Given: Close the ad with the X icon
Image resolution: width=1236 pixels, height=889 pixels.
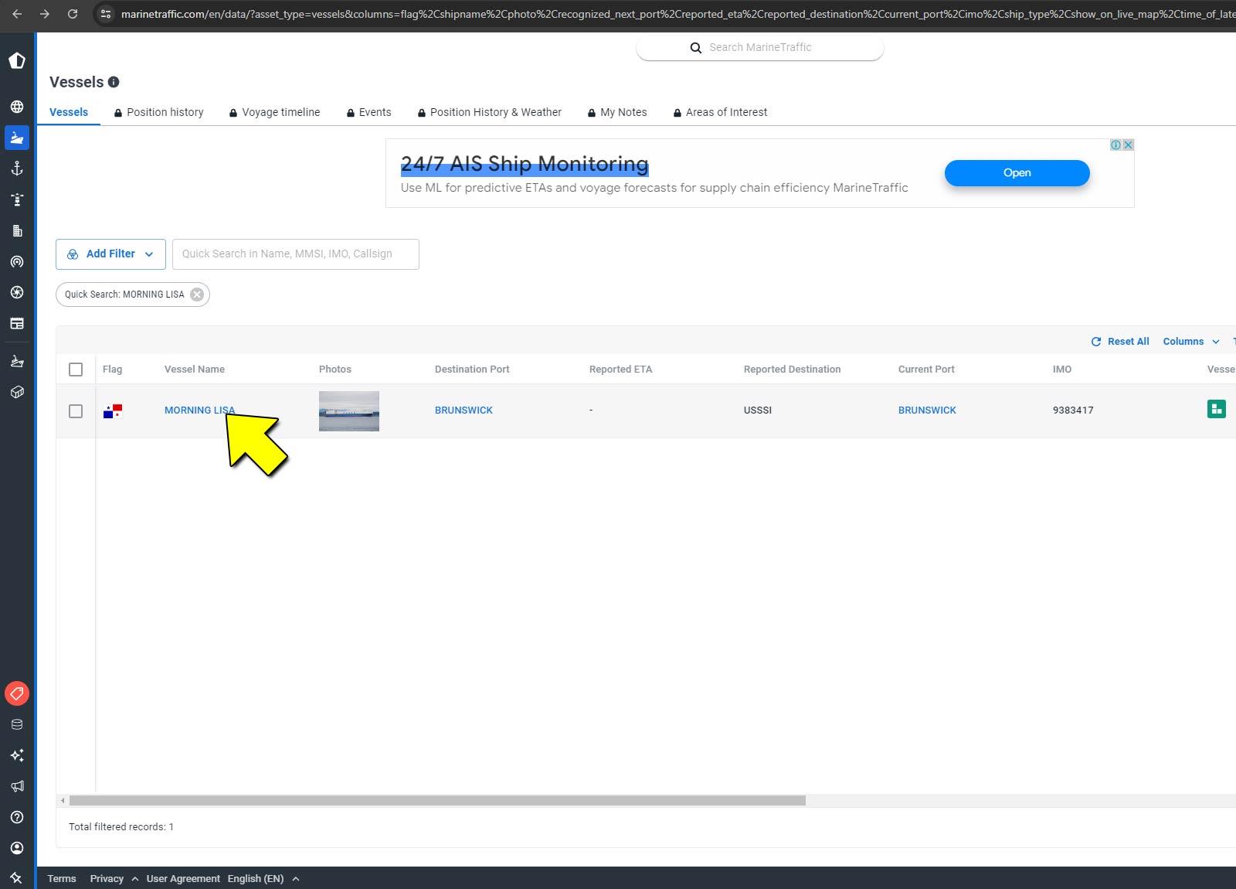Looking at the screenshot, I should point(1128,145).
